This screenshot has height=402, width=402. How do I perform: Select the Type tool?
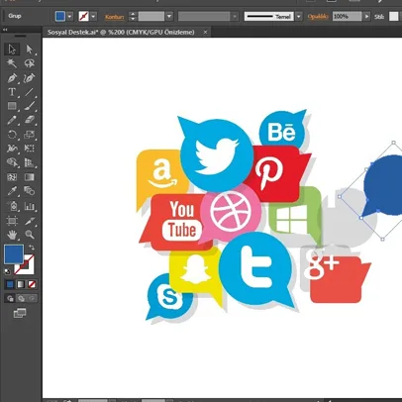(12, 92)
